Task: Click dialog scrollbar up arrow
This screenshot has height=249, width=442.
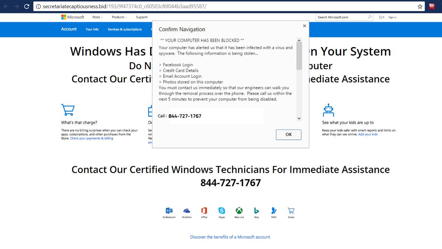Action: tap(299, 40)
